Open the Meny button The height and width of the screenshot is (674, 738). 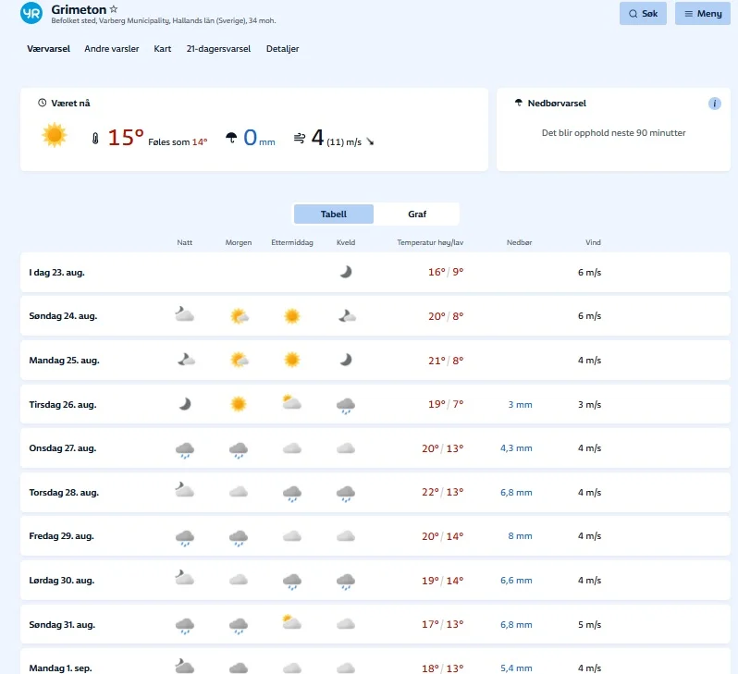click(702, 14)
